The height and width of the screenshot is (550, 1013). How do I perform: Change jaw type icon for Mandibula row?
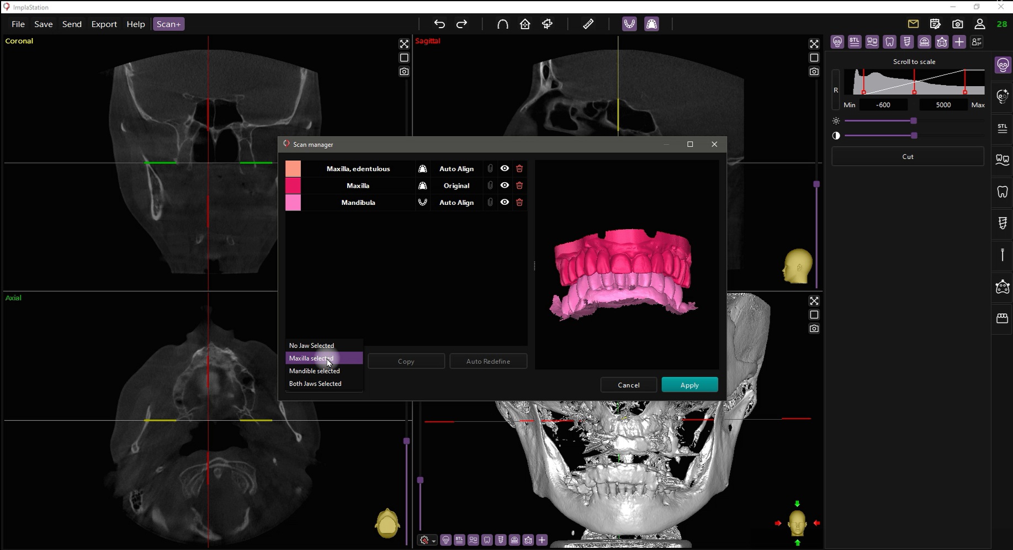(423, 202)
